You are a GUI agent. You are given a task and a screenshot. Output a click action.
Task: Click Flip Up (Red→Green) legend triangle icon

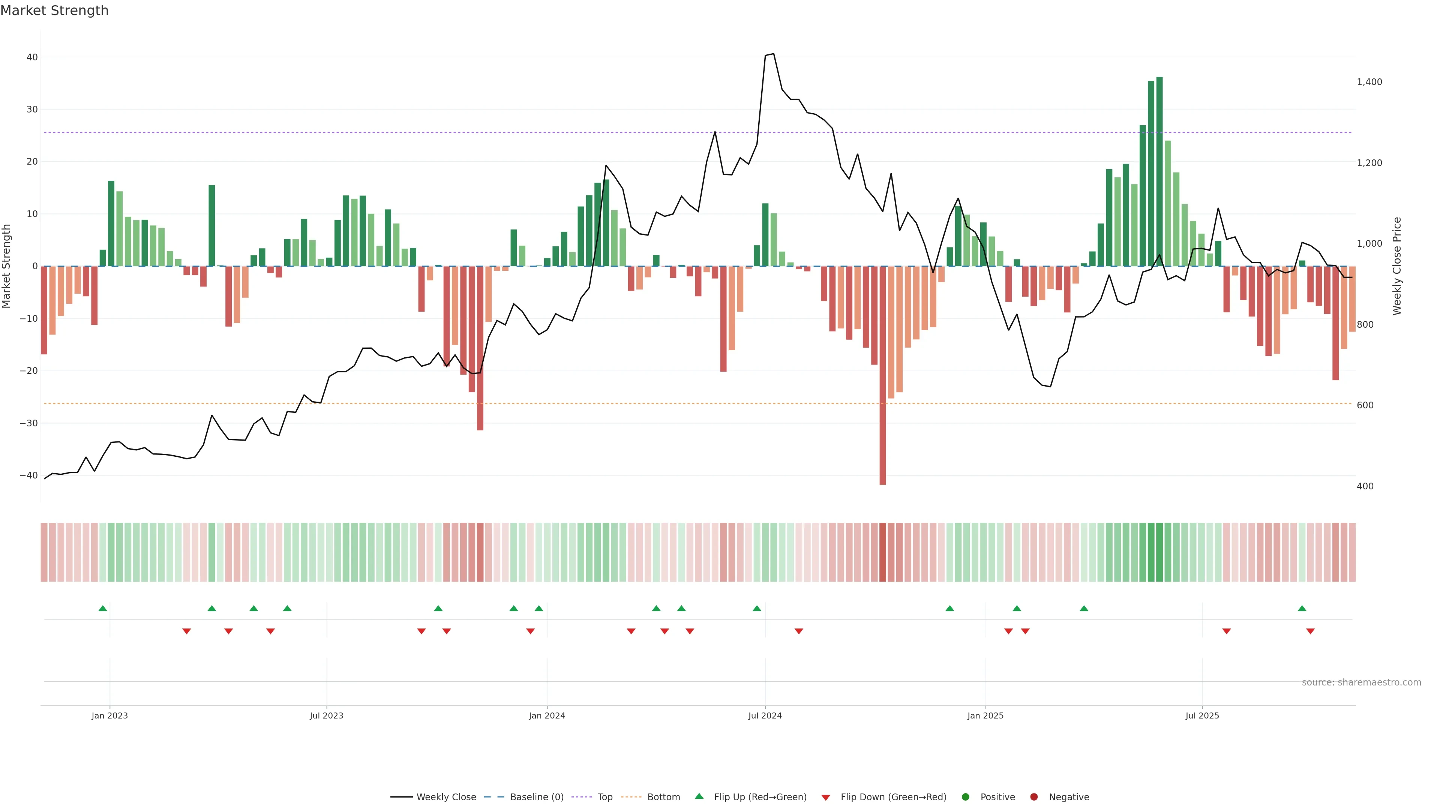tap(699, 796)
